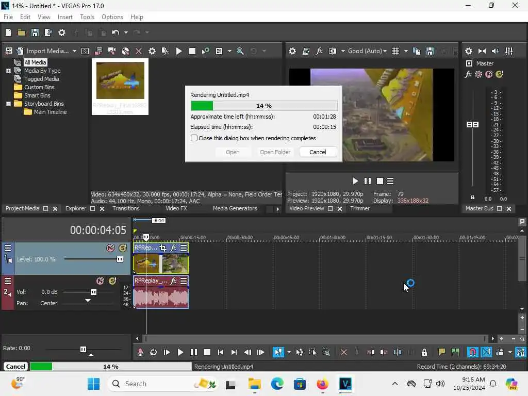The height and width of the screenshot is (396, 528).
Task: Lock master fader channels
Action: click(x=472, y=197)
